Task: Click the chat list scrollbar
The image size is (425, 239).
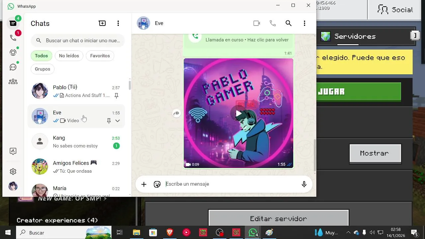Action: click(129, 85)
